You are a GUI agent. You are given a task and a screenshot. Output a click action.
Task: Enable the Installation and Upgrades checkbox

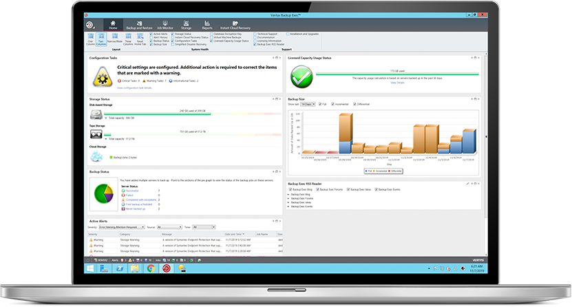(288, 34)
